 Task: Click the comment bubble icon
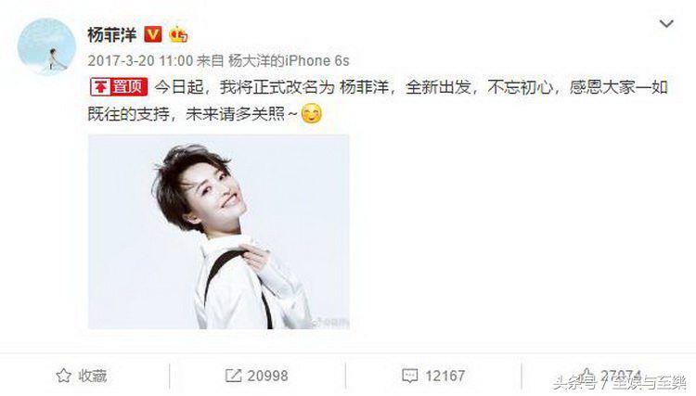coord(409,376)
